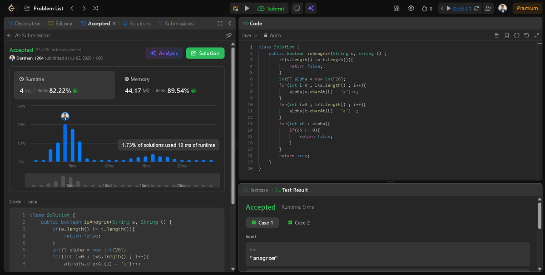545x275 pixels.
Task: Click line 17 'return true;' in editor
Action: tap(294, 156)
